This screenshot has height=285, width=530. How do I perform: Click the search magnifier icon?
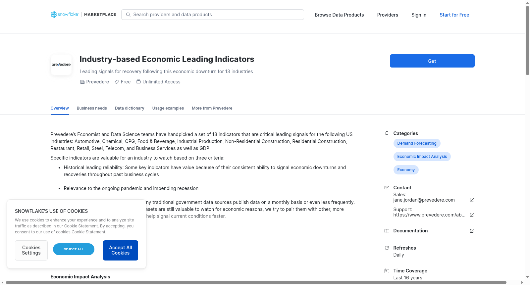click(128, 15)
